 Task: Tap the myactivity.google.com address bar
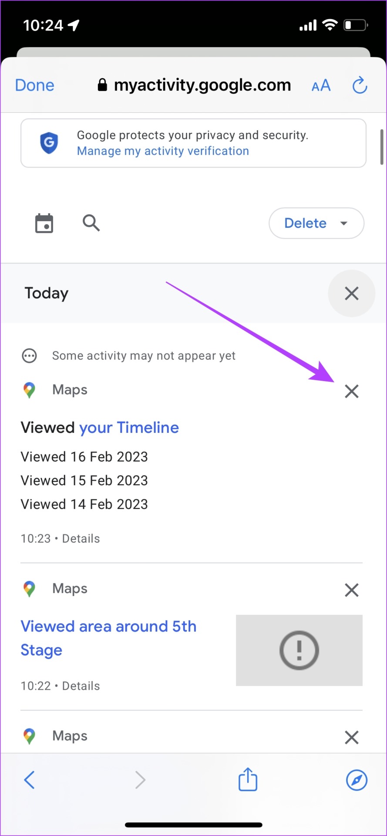(x=195, y=85)
